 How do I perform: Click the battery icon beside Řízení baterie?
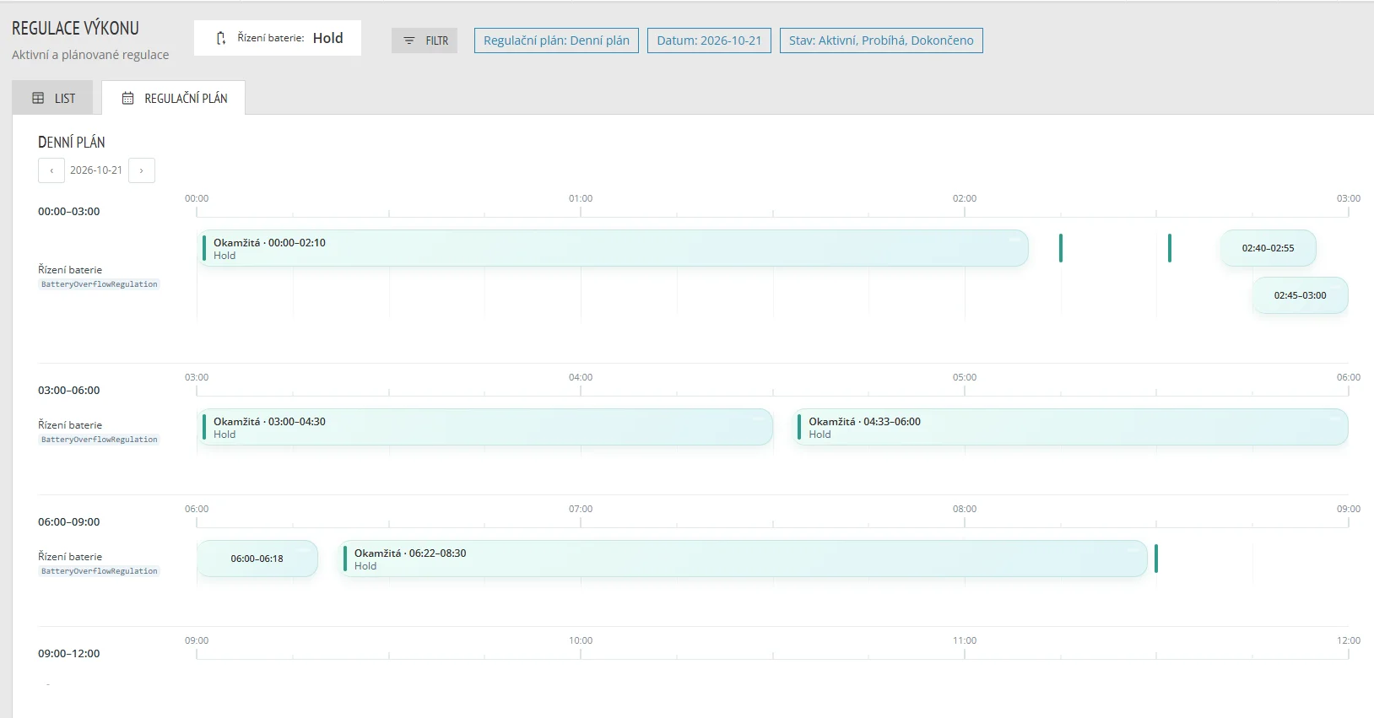point(221,38)
